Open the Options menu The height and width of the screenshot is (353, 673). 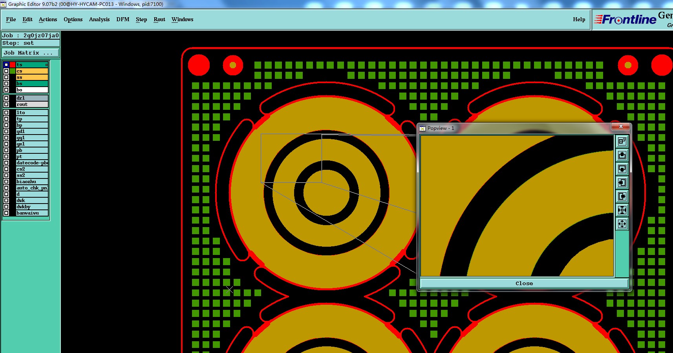[73, 19]
